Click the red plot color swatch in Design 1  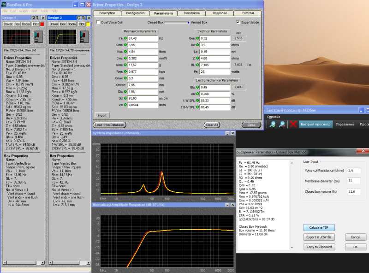(42, 24)
